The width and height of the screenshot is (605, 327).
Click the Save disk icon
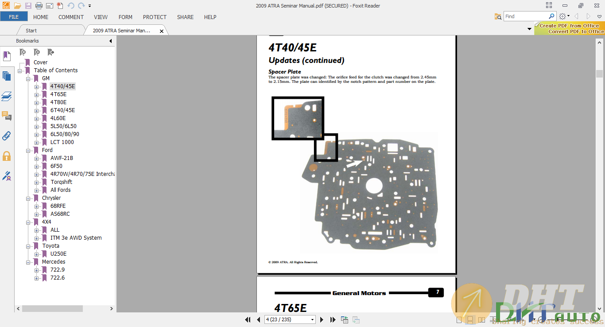(28, 6)
